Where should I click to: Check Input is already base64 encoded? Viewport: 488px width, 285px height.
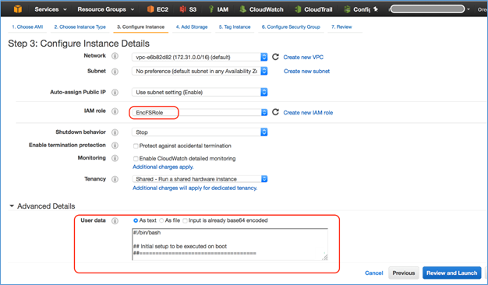point(185,220)
